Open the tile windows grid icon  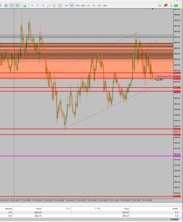[x=6, y=6]
